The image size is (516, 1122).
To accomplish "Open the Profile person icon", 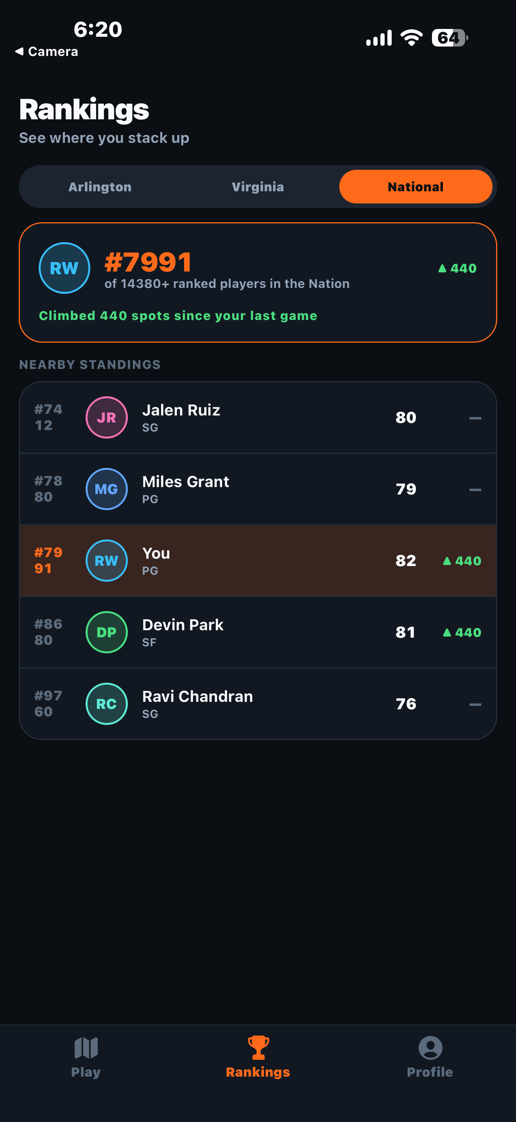I will (x=430, y=1048).
